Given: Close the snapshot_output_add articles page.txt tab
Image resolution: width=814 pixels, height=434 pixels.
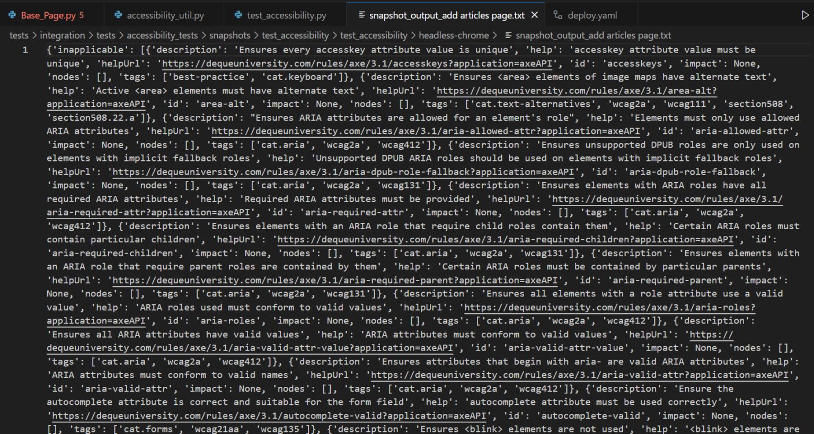Looking at the screenshot, I should point(534,15).
